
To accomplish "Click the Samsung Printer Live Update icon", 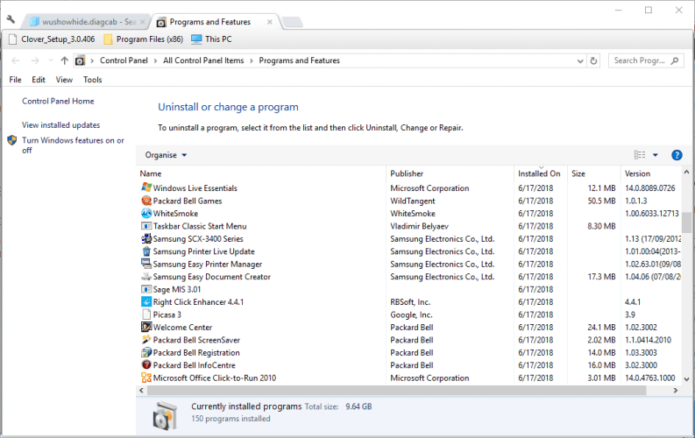I will click(146, 251).
